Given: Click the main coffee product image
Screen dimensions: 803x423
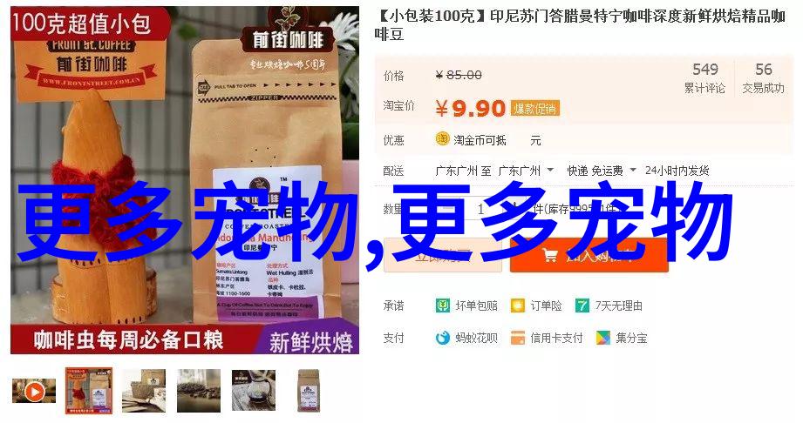Looking at the screenshot, I should point(185,179).
